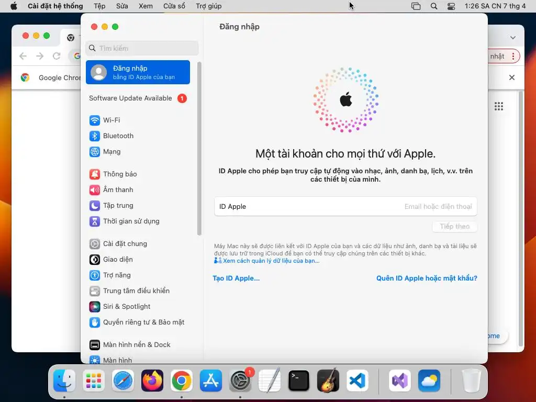This screenshot has width=536, height=402.
Task: Open Stage Manager menu bar icon
Action: coord(416,6)
